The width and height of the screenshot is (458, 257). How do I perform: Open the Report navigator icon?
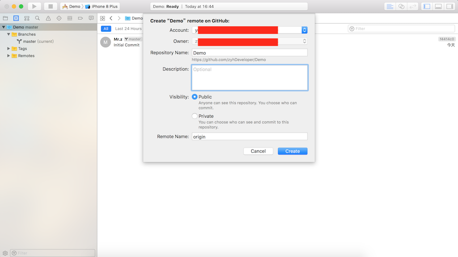(x=91, y=18)
